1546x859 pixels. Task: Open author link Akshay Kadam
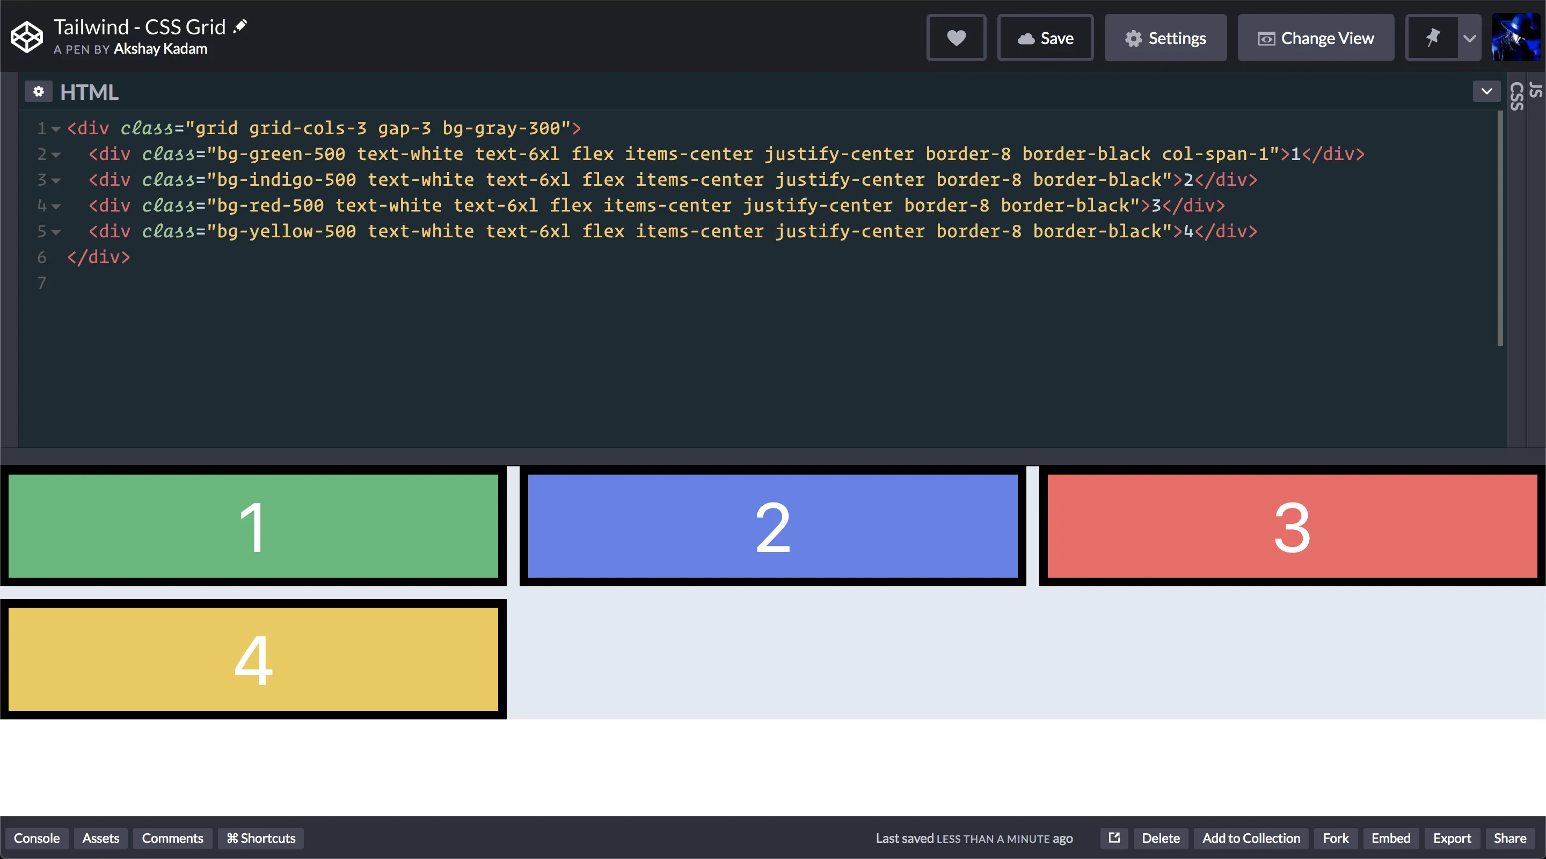(161, 49)
